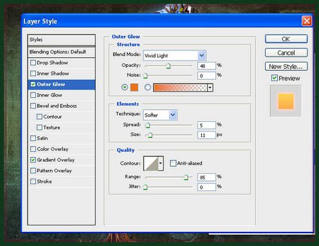The width and height of the screenshot is (319, 246).
Task: Click the Opacity value field showing 48
Action: coord(206,66)
